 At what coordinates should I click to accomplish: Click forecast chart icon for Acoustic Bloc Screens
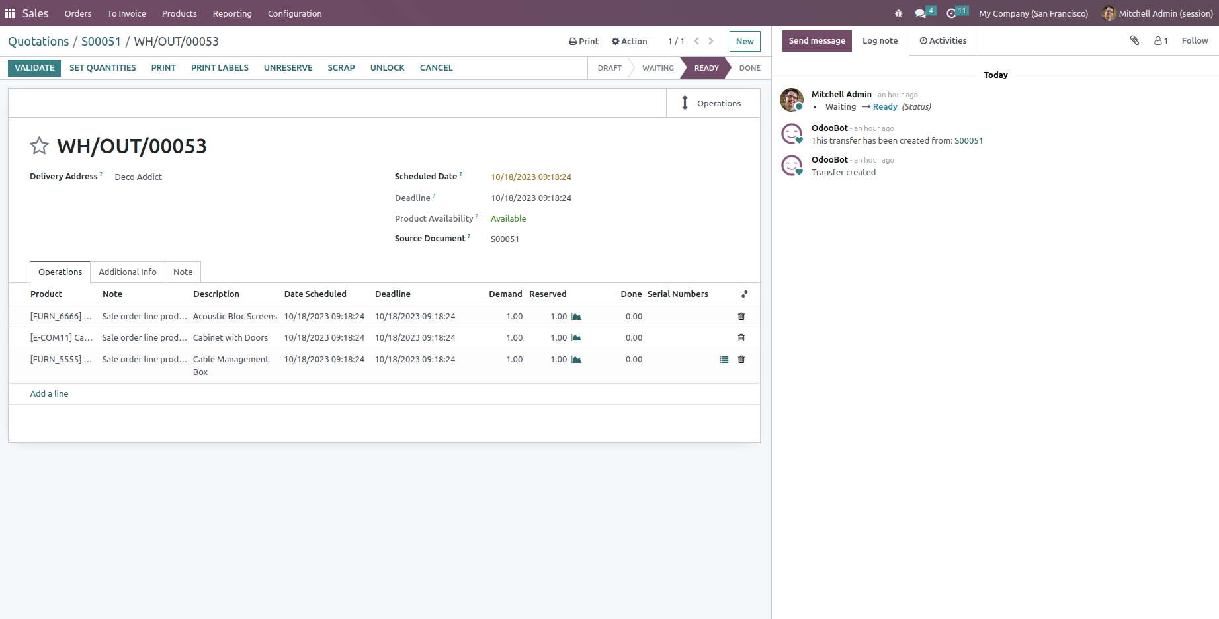(x=576, y=317)
